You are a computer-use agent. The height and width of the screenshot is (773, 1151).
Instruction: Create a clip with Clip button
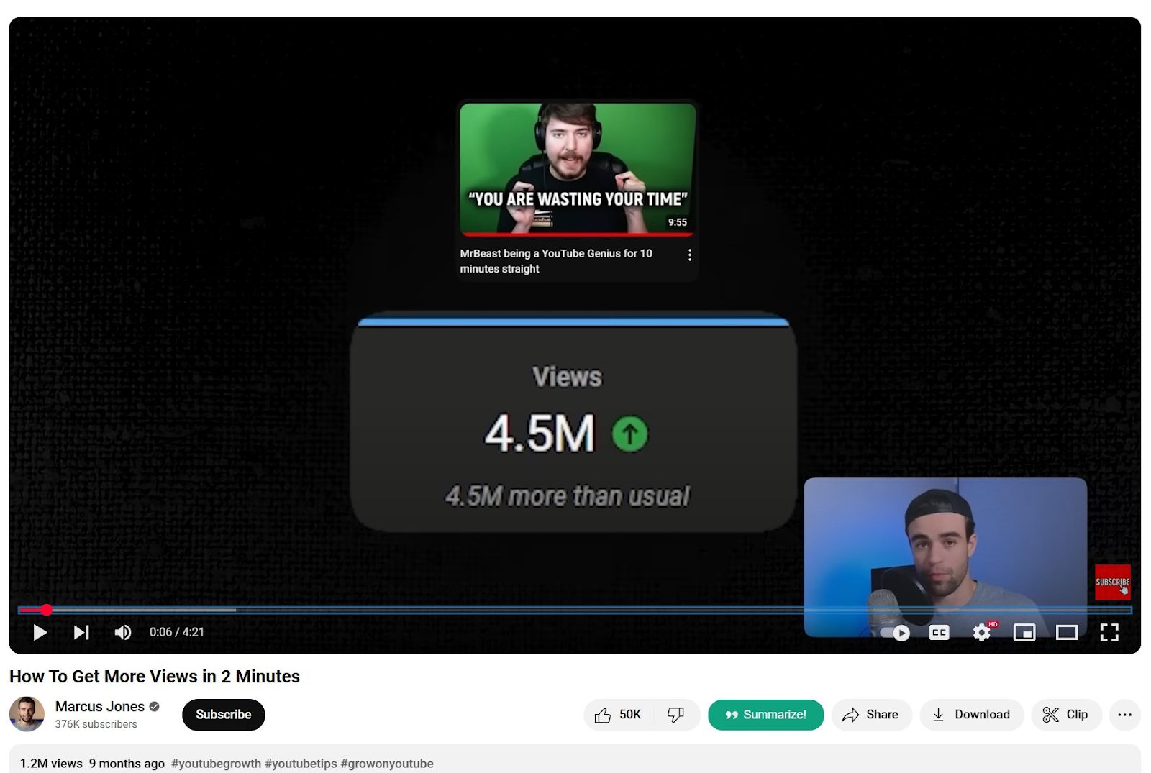click(1066, 715)
